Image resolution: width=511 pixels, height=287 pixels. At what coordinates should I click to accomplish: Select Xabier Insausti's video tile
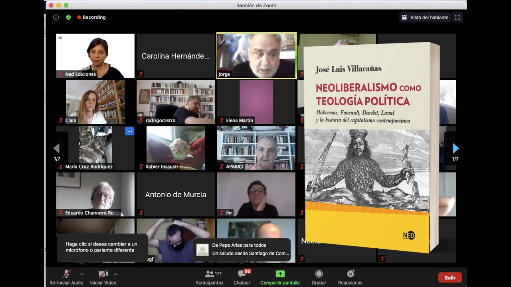pos(176,148)
